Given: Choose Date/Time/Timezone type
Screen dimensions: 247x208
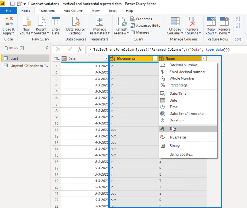Looking at the screenshot, I should tap(188, 114).
